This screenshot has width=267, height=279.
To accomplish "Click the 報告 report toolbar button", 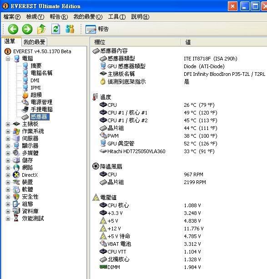I will click(x=97, y=29).
